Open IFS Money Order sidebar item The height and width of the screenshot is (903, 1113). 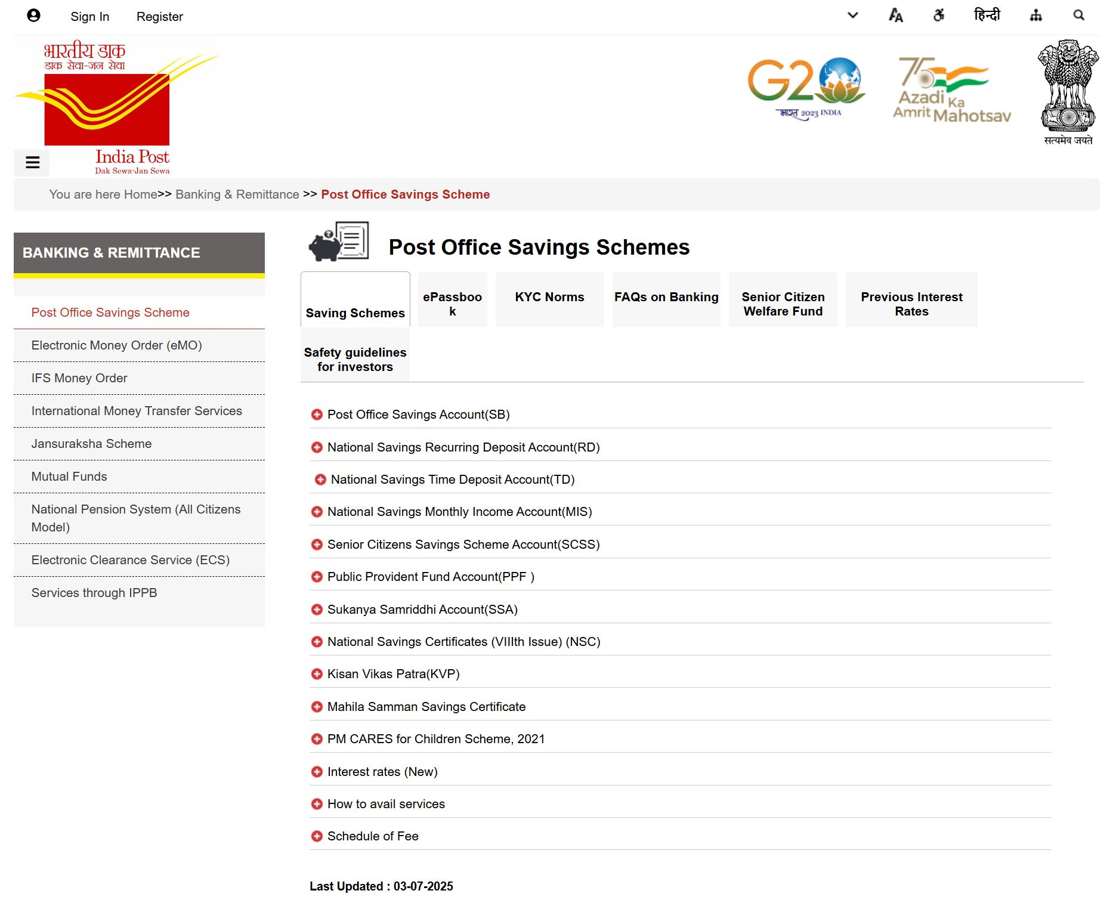(x=139, y=378)
